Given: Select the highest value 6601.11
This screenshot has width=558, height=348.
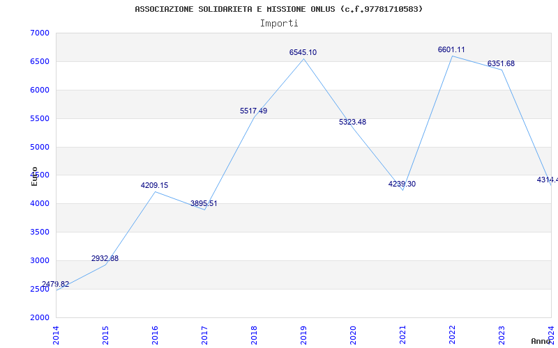Looking at the screenshot, I should [451, 49].
